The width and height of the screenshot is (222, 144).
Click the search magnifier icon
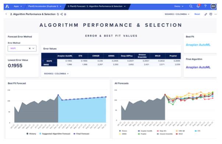pos(191,6)
